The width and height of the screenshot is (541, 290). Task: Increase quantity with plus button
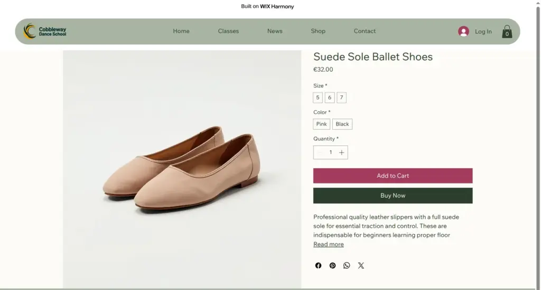[x=342, y=152]
